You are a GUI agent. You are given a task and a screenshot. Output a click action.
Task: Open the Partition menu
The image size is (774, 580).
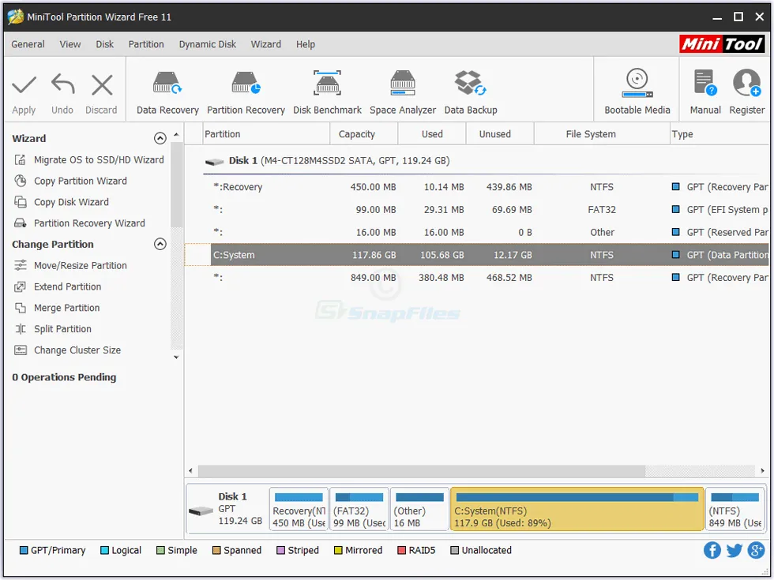coord(146,44)
